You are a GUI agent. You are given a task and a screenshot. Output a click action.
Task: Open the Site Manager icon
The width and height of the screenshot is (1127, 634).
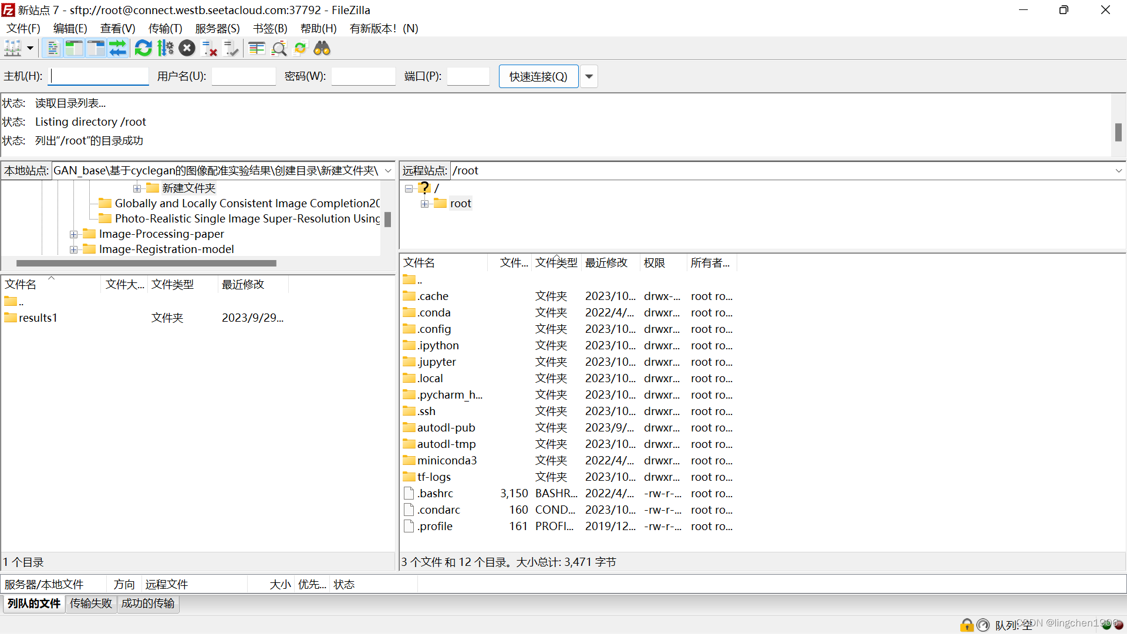pyautogui.click(x=13, y=48)
